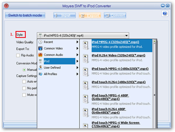This screenshot has height=132, width=175.
Task: Select the iPod menu entry
Action: (58, 61)
